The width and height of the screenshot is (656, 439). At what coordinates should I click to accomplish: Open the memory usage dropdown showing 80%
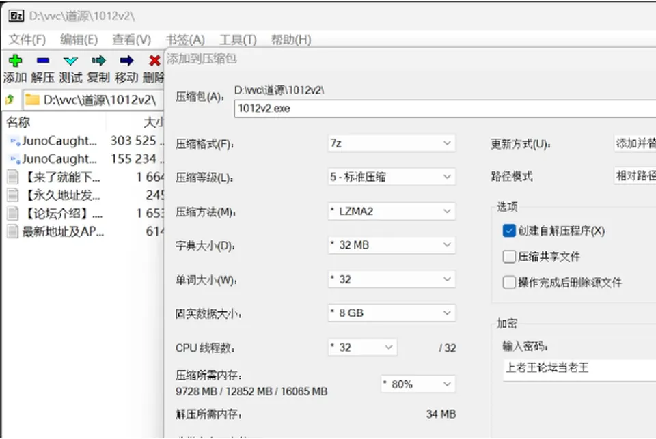[418, 384]
